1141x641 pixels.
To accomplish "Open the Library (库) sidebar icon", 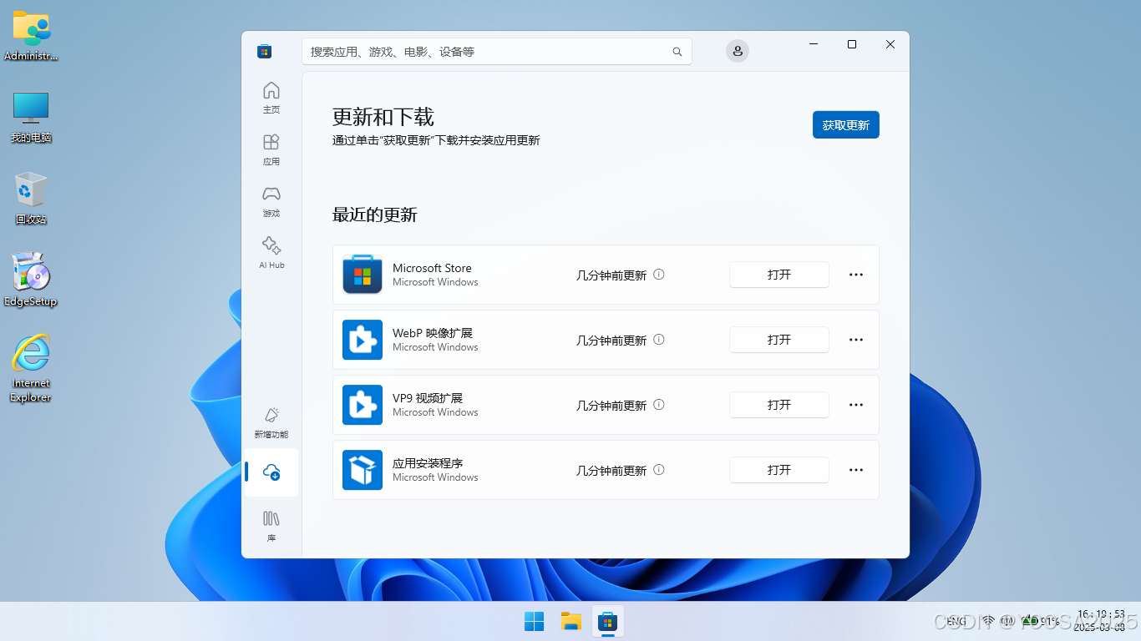I will click(x=271, y=526).
